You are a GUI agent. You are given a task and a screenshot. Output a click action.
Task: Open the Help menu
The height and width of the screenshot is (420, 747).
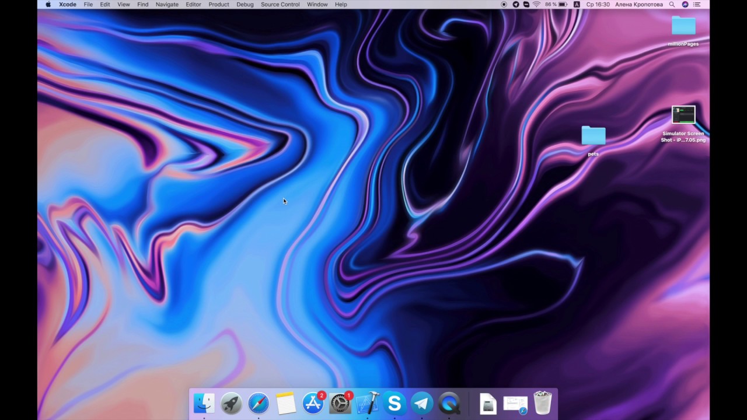tap(341, 5)
